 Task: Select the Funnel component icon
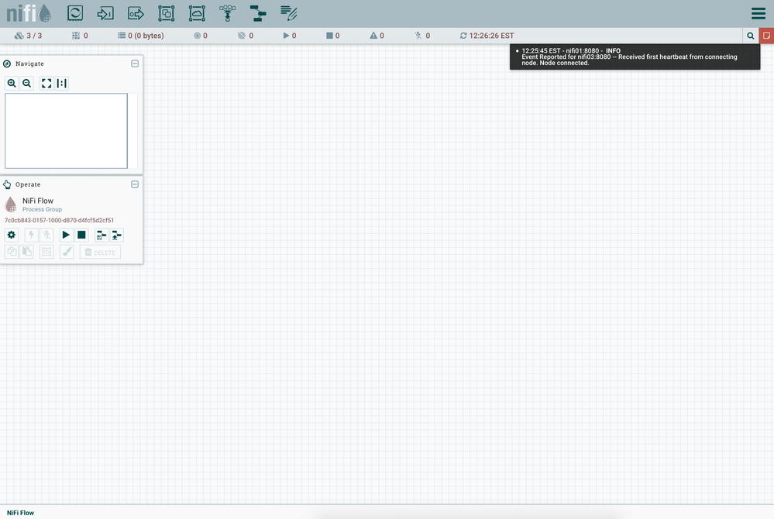227,12
